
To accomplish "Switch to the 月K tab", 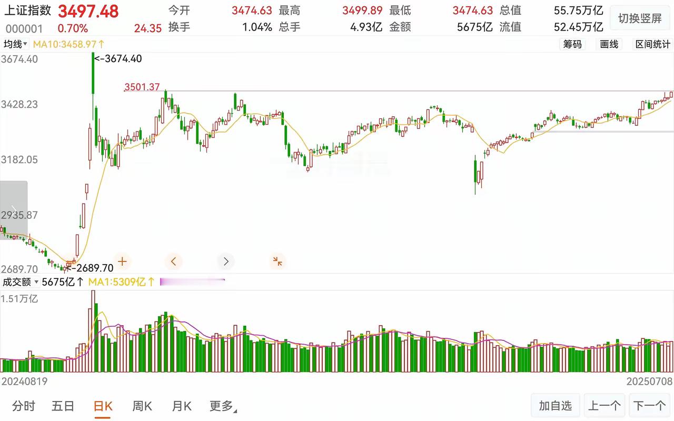I will click(182, 406).
